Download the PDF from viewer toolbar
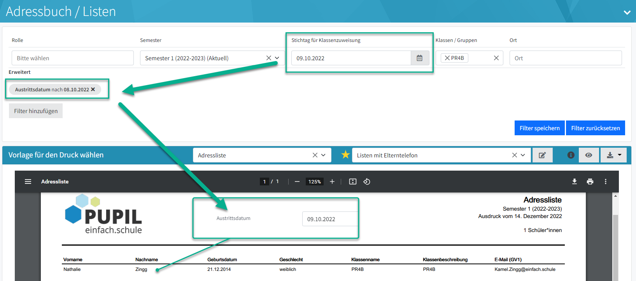The image size is (636, 281). 575,182
